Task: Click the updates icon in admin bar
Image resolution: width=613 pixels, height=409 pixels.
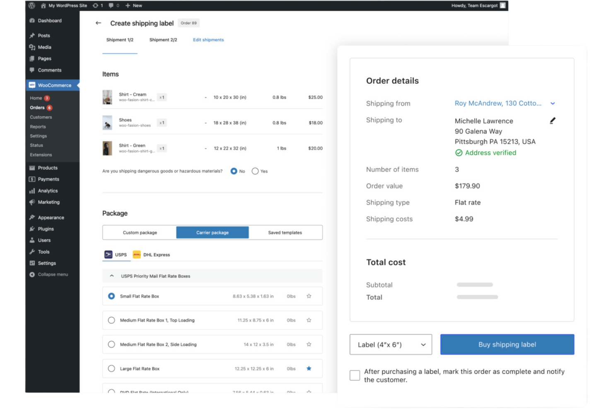Action: [x=96, y=5]
